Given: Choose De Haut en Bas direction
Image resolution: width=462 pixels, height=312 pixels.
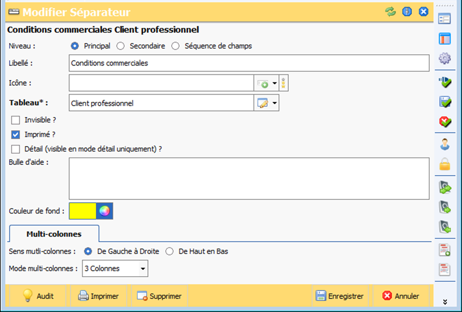Looking at the screenshot, I should tap(169, 251).
